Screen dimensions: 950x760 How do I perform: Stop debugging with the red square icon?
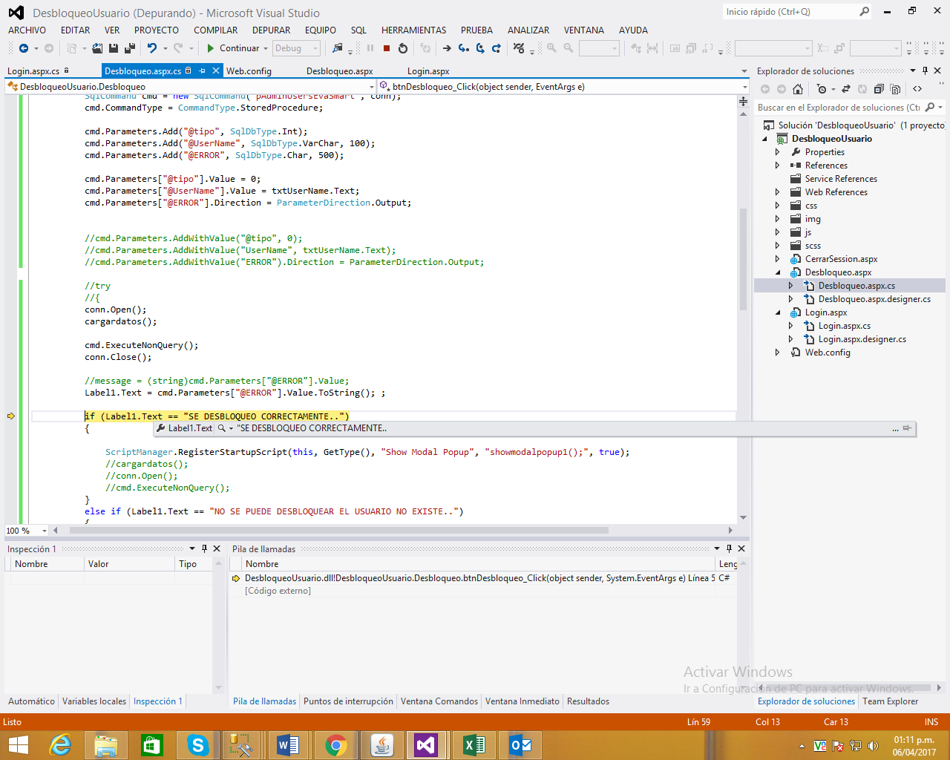[x=387, y=48]
